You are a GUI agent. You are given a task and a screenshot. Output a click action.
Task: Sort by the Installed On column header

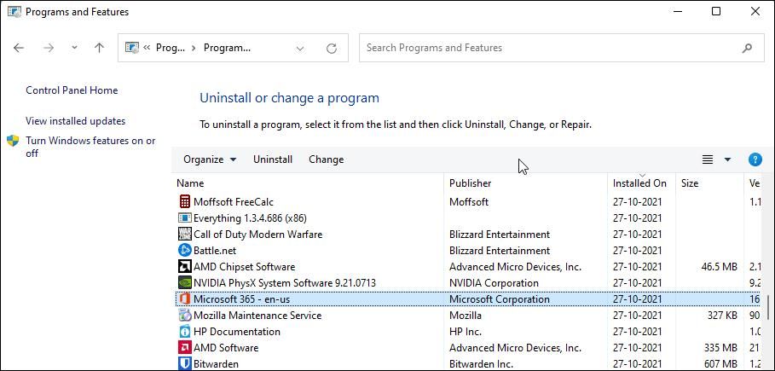(641, 183)
